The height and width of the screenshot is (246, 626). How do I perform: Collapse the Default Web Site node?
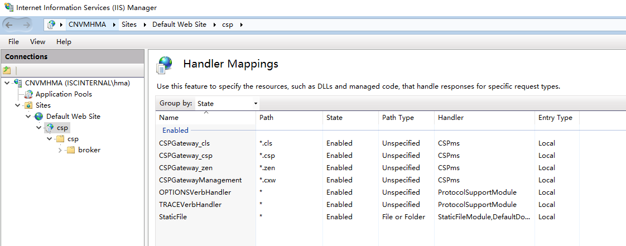click(28, 117)
